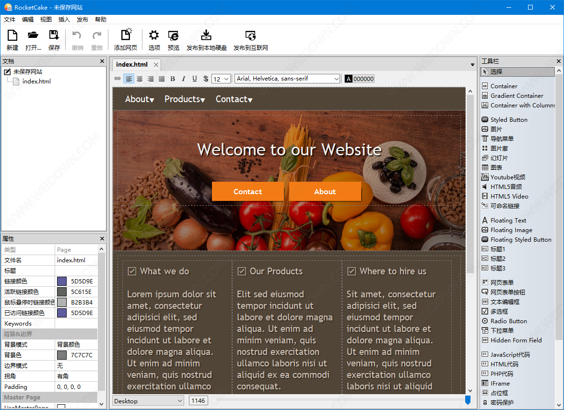Viewport: 564px width, 410px height.
Task: Align text left in format bar
Action: (129, 79)
